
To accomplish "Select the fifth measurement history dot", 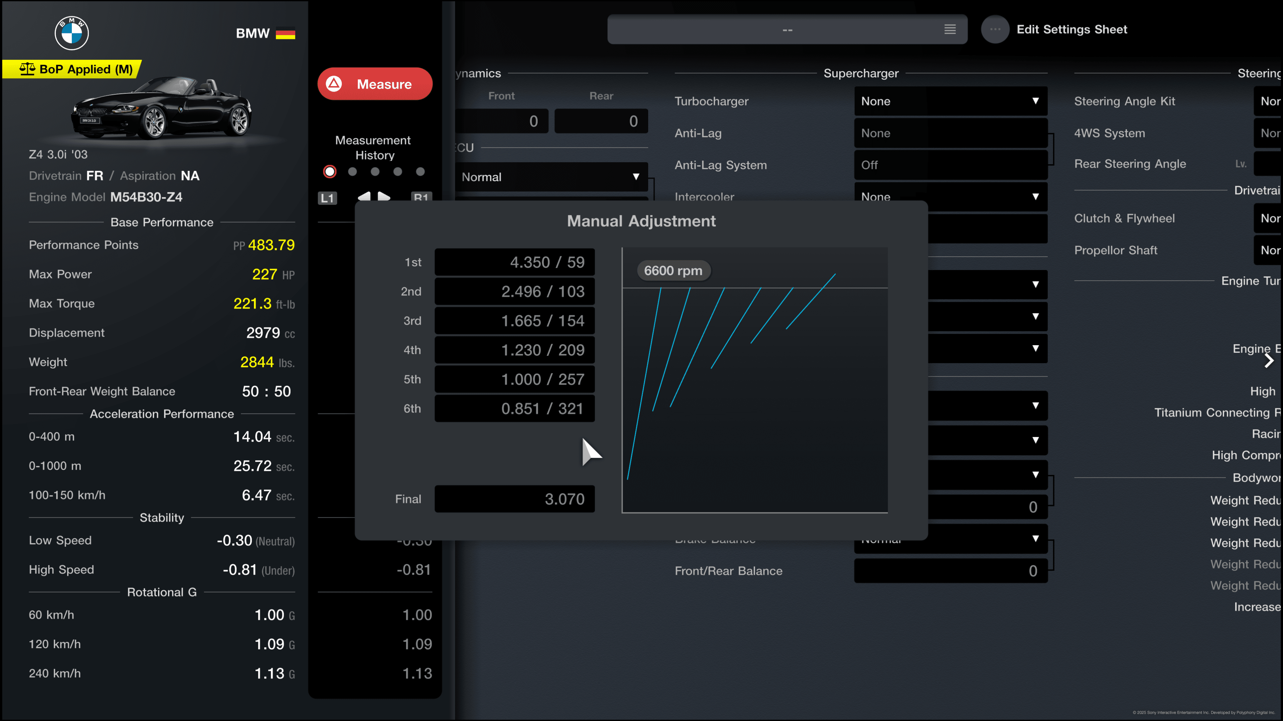I will pos(420,171).
